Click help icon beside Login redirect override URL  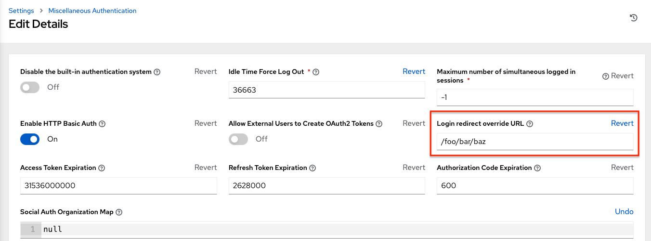click(530, 124)
